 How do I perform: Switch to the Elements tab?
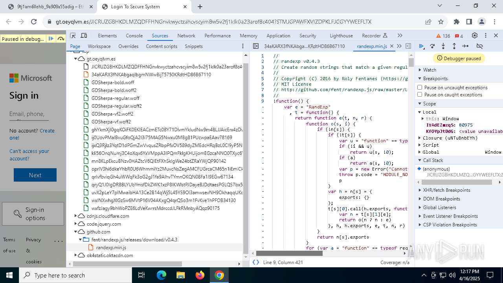click(x=107, y=35)
